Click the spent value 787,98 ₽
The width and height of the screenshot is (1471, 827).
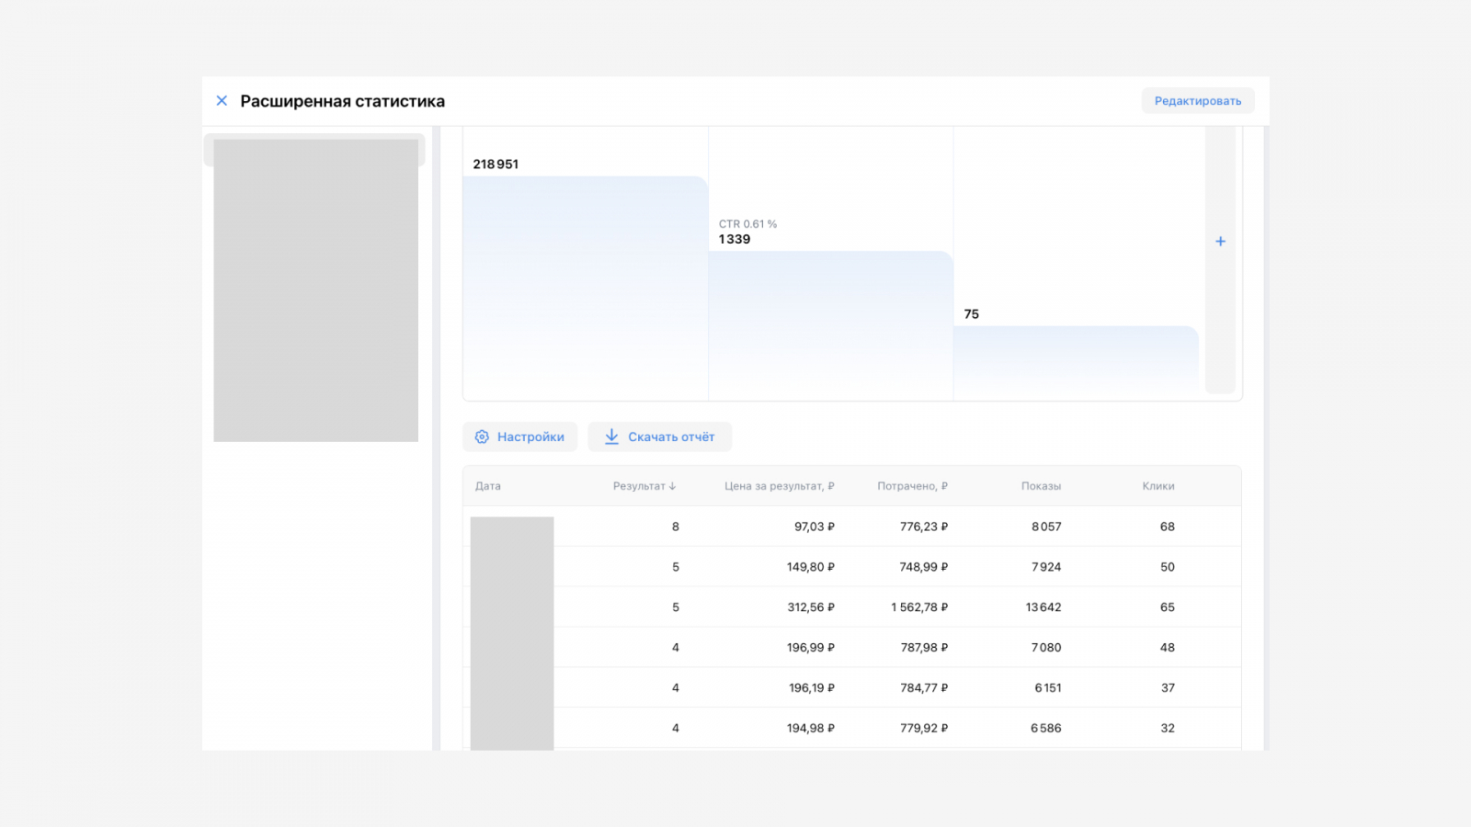point(924,648)
